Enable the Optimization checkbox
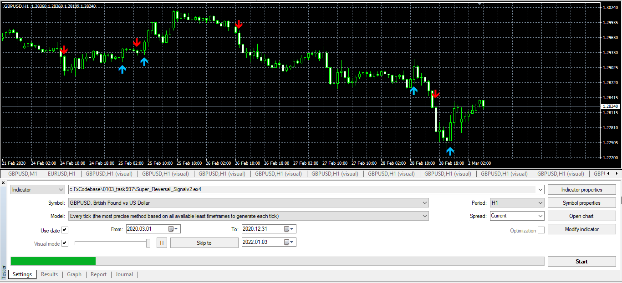The width and height of the screenshot is (622, 283). tap(541, 230)
